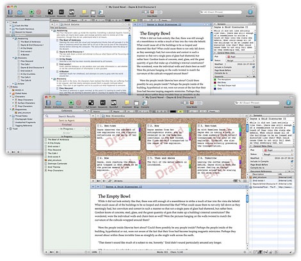Viewport: 301px width, 261px height.
Task: Click the All Exact Phrase search field in the front window
Action: pyautogui.click(x=257, y=103)
